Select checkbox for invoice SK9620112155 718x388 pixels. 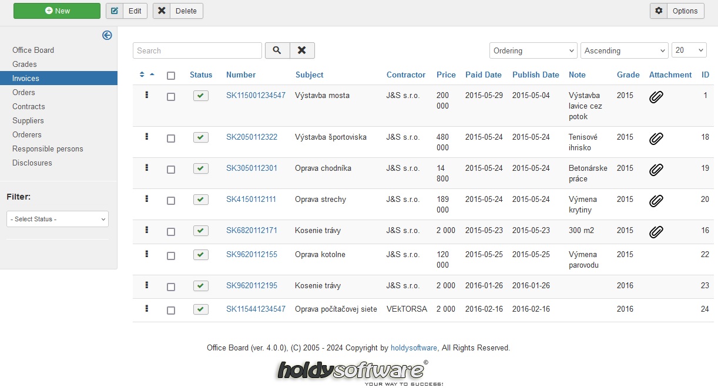pos(171,256)
